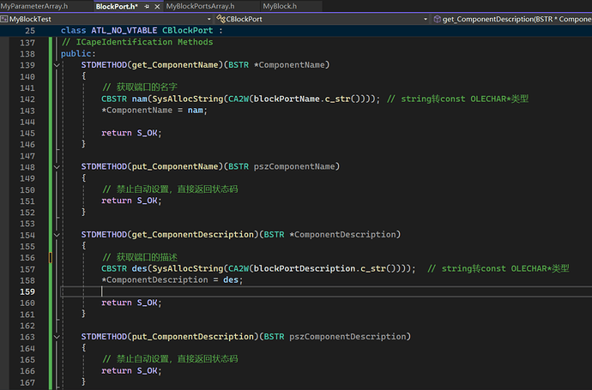The image size is (592, 390).
Task: Collapse the get_ComponentName method at line 139
Action: click(57, 65)
